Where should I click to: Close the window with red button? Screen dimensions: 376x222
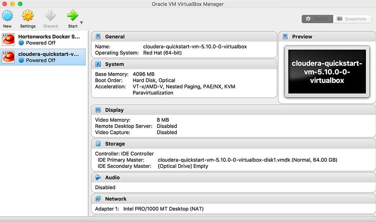pos(4,4)
